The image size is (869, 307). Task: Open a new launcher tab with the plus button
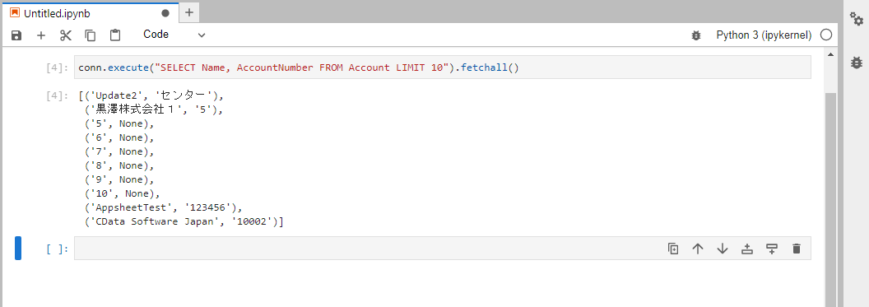(189, 12)
